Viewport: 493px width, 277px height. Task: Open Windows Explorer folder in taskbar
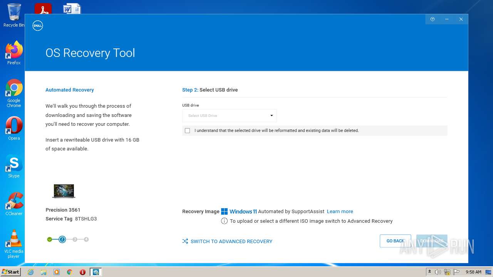pos(44,272)
